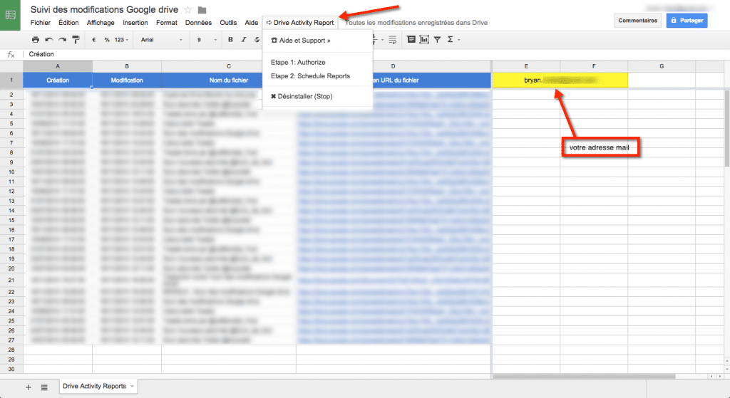This screenshot has width=730, height=398.
Task: Open the Édition menu
Action: (x=68, y=22)
